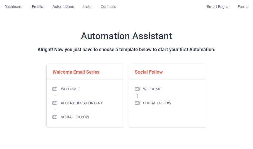The width and height of the screenshot is (253, 149).
Task: Go to Forms in the top navigation
Action: click(x=243, y=7)
